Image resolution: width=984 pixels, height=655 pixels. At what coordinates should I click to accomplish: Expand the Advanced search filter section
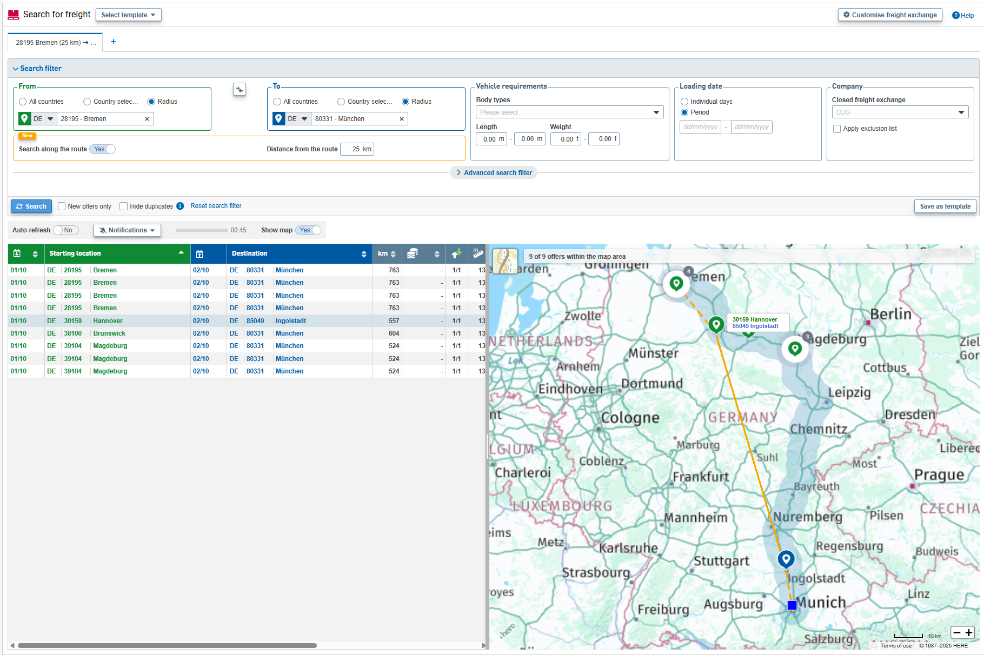[x=494, y=173]
